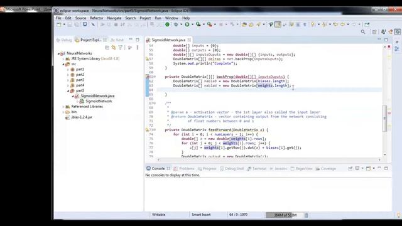Close the SigmoidNetwork.java editor tab
This screenshot has height=226, width=402.
(x=189, y=40)
